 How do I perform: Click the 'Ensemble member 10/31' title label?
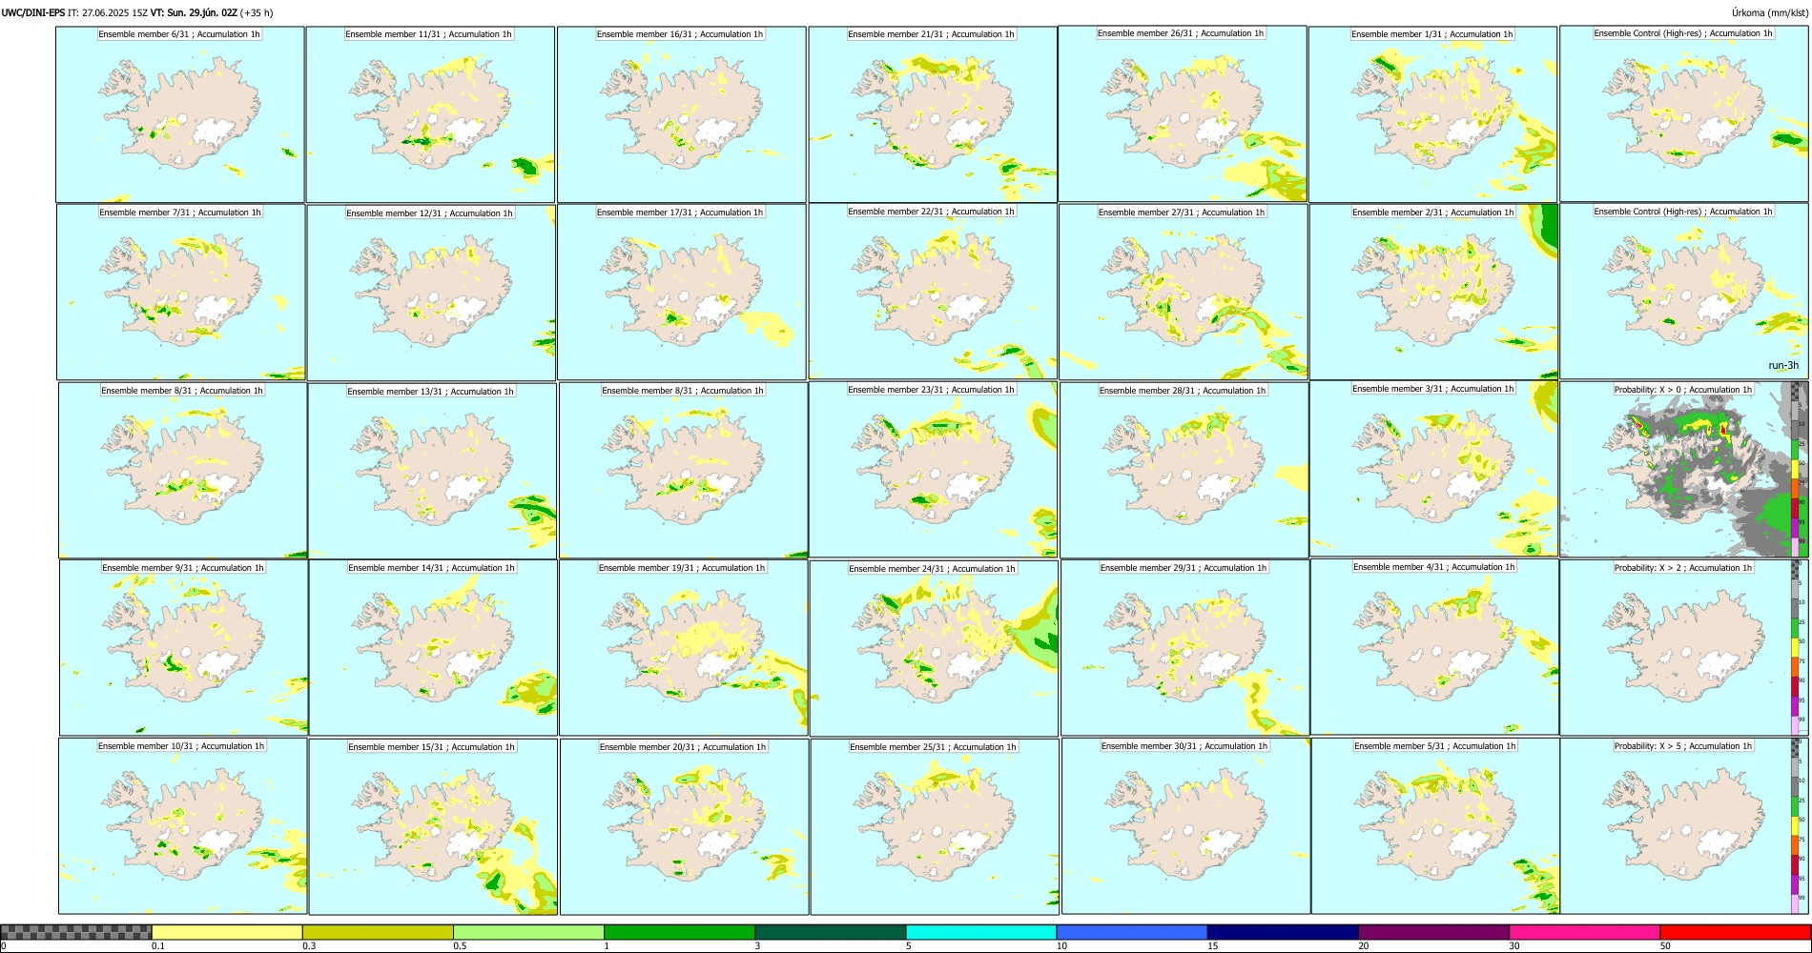pyautogui.click(x=181, y=746)
